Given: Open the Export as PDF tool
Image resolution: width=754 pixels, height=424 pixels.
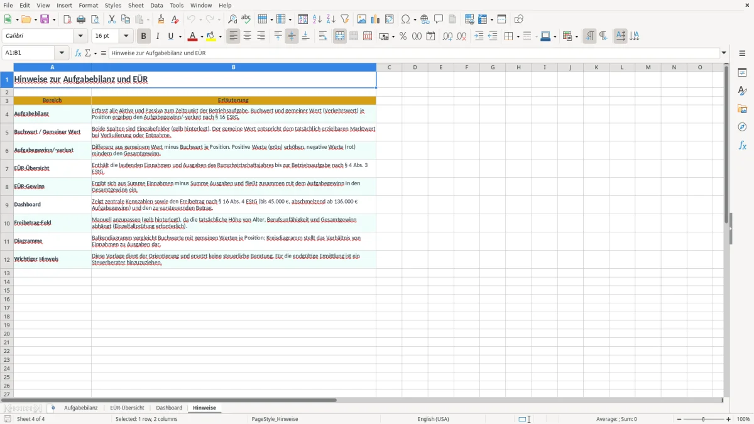Looking at the screenshot, I should [67, 19].
